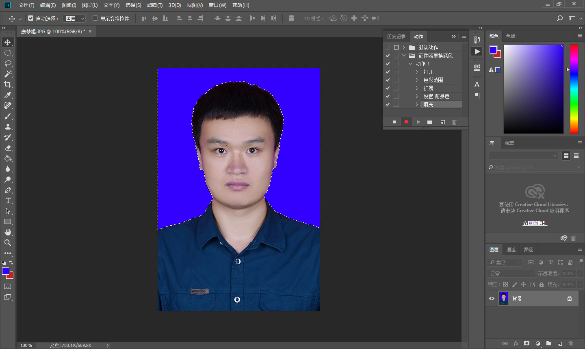The width and height of the screenshot is (585, 349).
Task: Toggle the Auto-Select (自动选择) checkbox
Action: (30, 18)
